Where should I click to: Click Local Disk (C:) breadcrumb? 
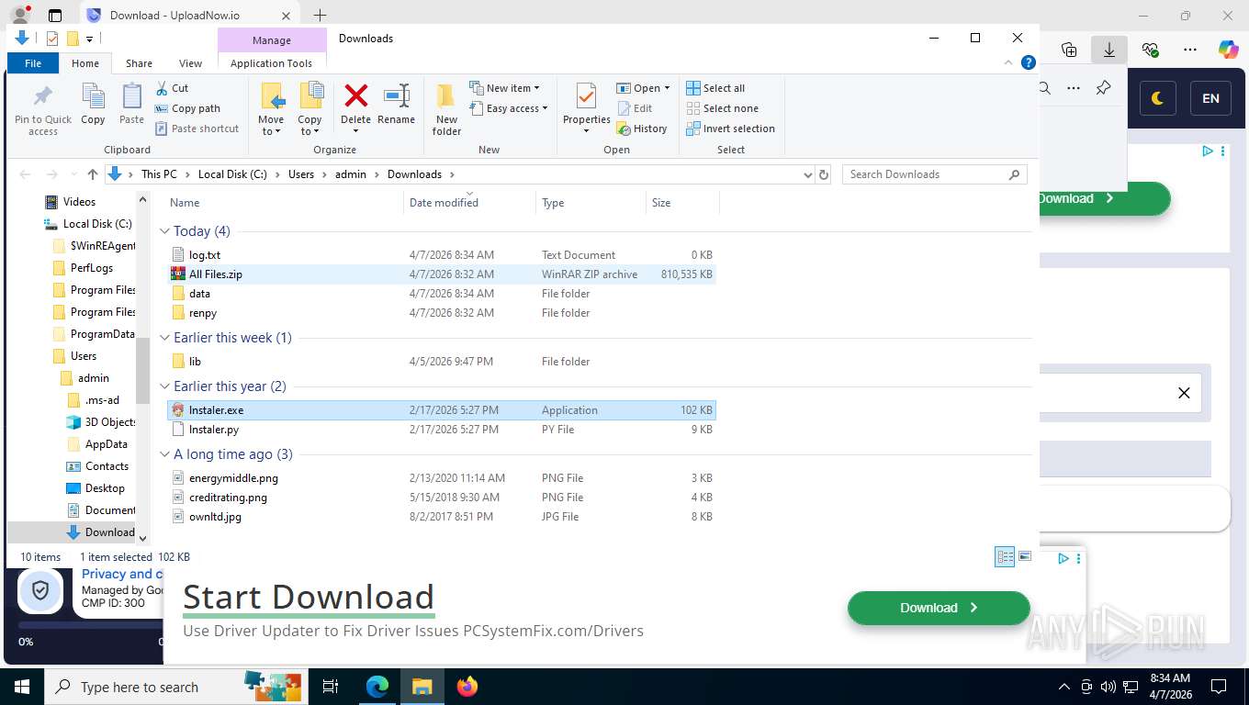coord(232,174)
